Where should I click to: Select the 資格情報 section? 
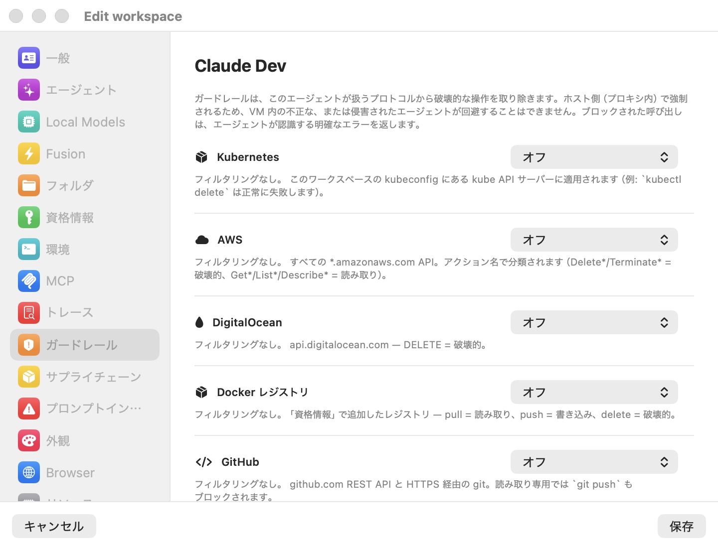click(85, 217)
